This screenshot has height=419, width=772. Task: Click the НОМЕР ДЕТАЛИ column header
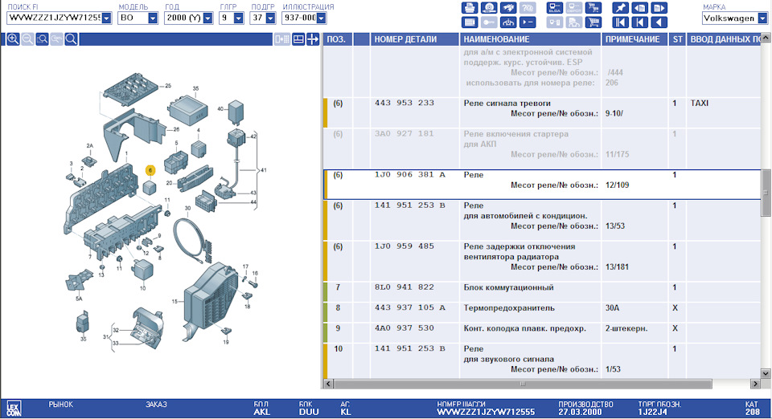click(x=415, y=39)
